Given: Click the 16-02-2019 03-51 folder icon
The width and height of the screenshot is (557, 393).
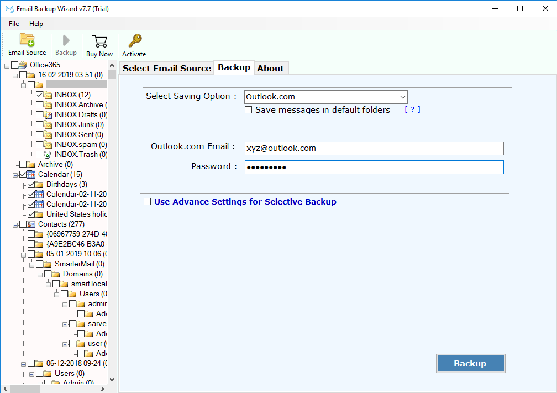Looking at the screenshot, I should click(x=31, y=75).
